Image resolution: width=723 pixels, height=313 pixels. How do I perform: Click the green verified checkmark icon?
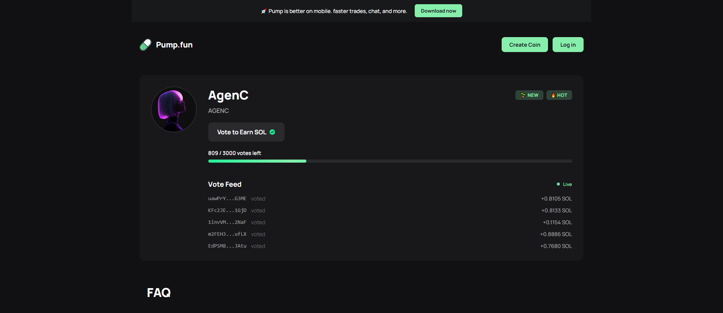(272, 132)
